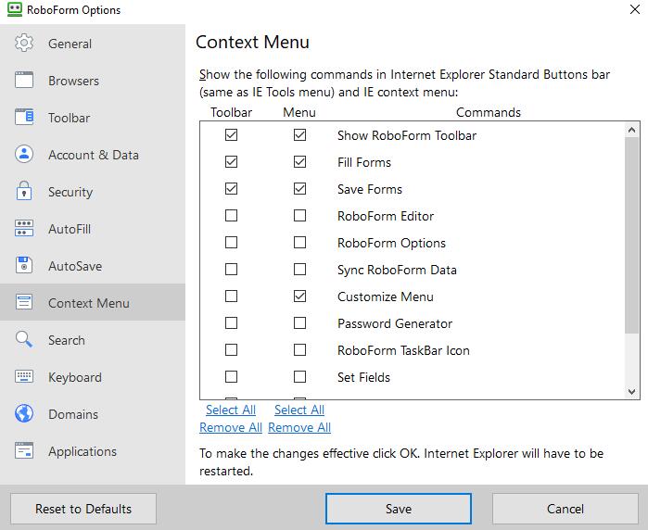Click the AutoSave floppy disk icon
This screenshot has height=530, width=648.
point(25,266)
